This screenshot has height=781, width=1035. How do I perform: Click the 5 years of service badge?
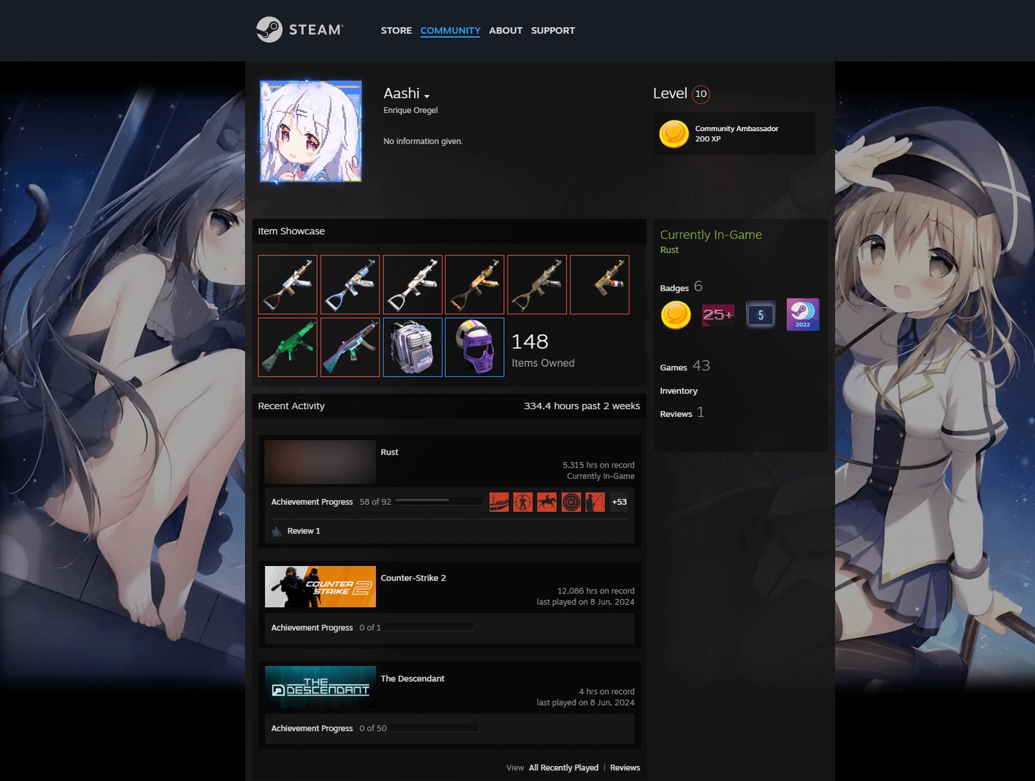[760, 315]
